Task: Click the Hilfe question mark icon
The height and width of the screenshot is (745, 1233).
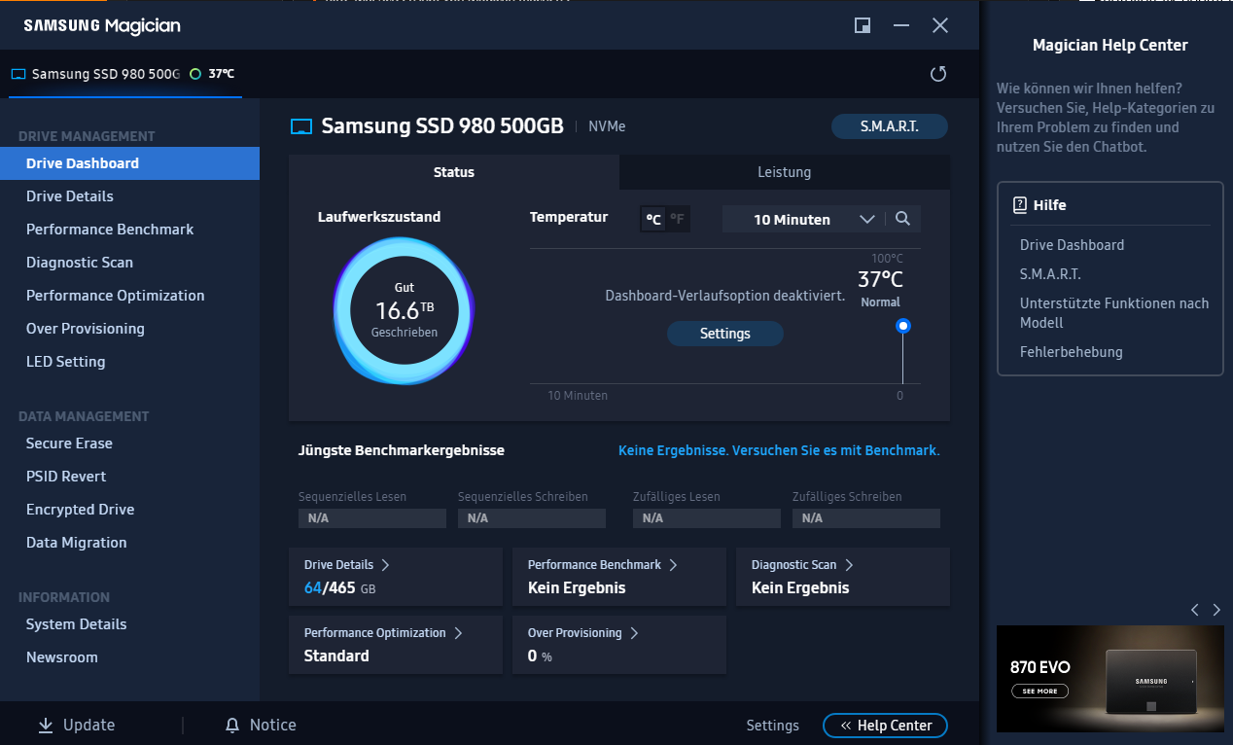Action: coord(1020,205)
